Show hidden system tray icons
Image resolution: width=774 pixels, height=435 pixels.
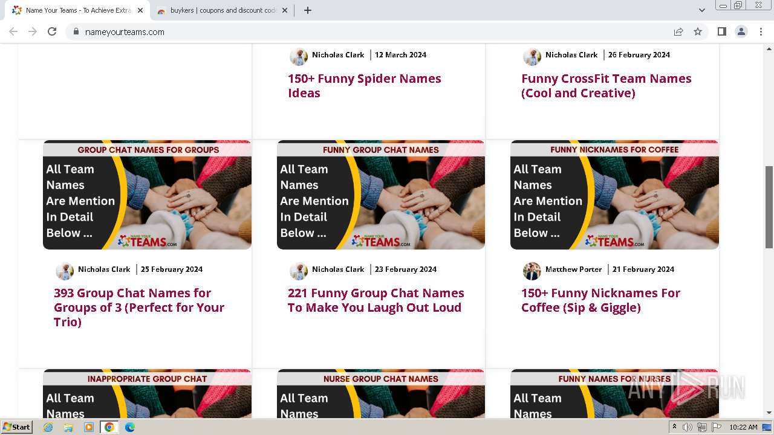click(x=674, y=427)
